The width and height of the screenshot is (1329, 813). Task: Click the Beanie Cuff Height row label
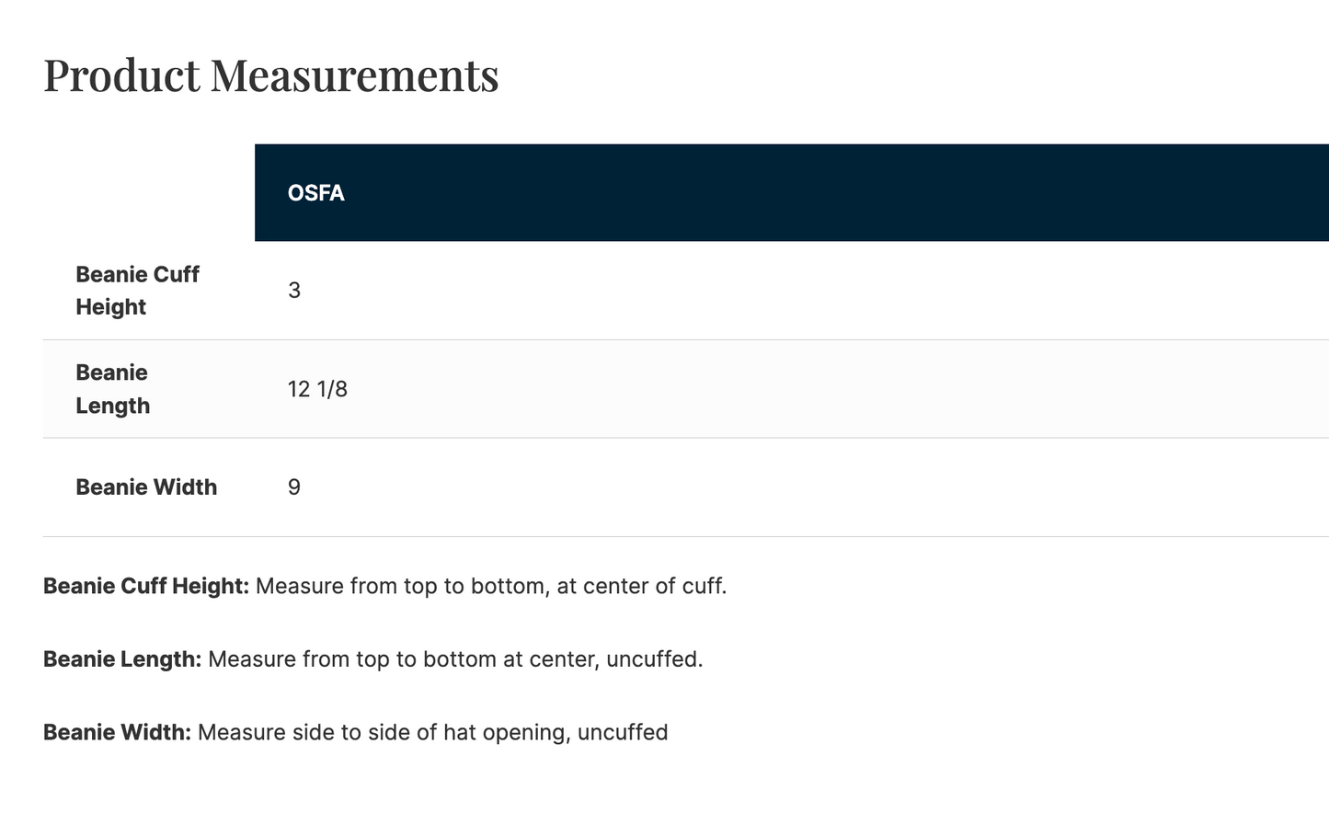coord(137,291)
